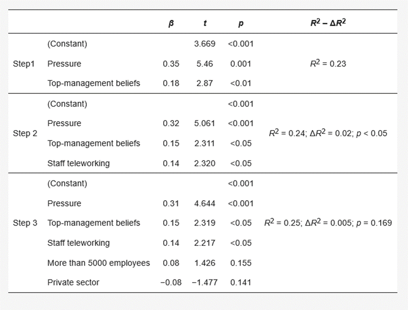
Task: Select the "More than 5000 employees" label
Action: 99,263
